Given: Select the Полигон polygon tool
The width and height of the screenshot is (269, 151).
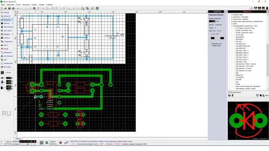Looking at the screenshot, I should [x=5, y=38].
